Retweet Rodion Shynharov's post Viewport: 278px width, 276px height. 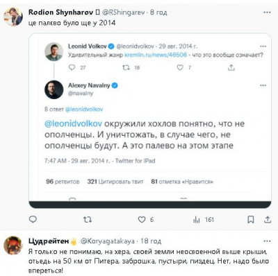click(88, 219)
